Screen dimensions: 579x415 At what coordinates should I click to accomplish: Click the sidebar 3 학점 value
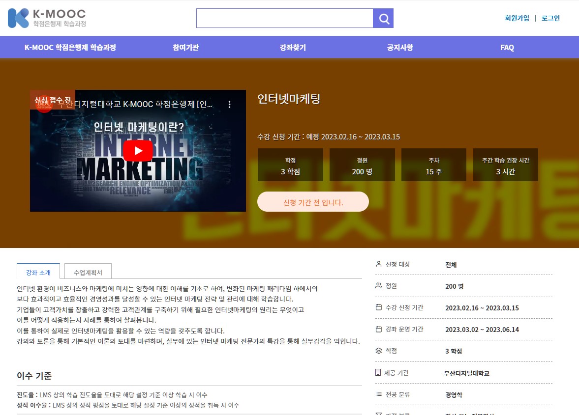point(454,351)
